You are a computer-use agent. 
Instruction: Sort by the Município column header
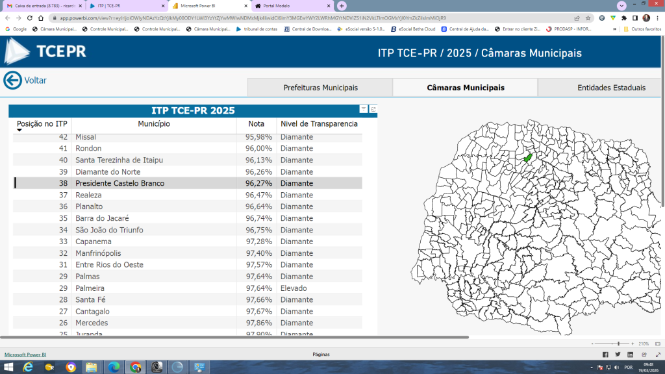(154, 123)
